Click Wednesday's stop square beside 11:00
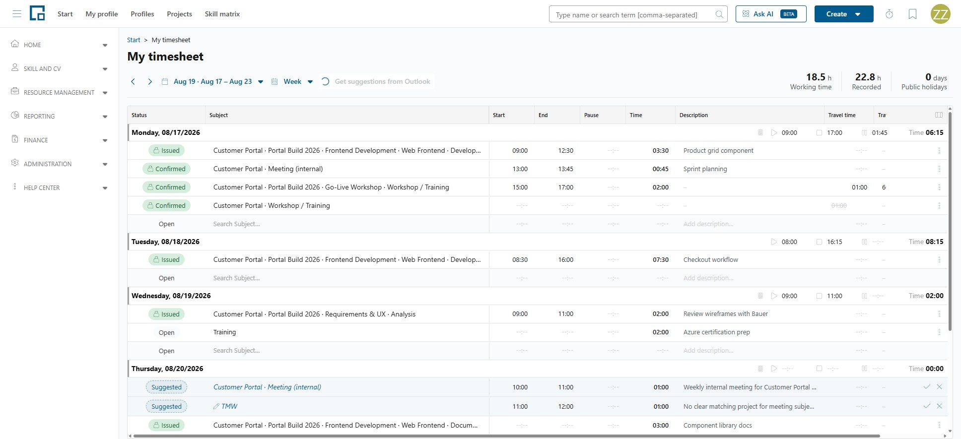 coord(819,296)
